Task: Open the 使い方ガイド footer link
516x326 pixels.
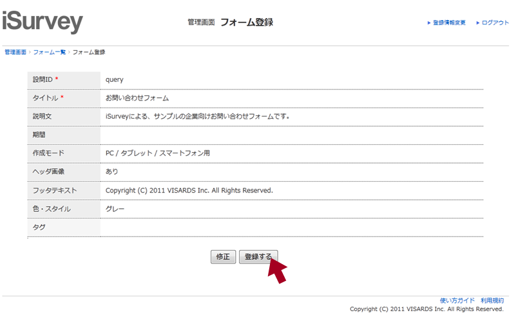Action: click(x=457, y=300)
